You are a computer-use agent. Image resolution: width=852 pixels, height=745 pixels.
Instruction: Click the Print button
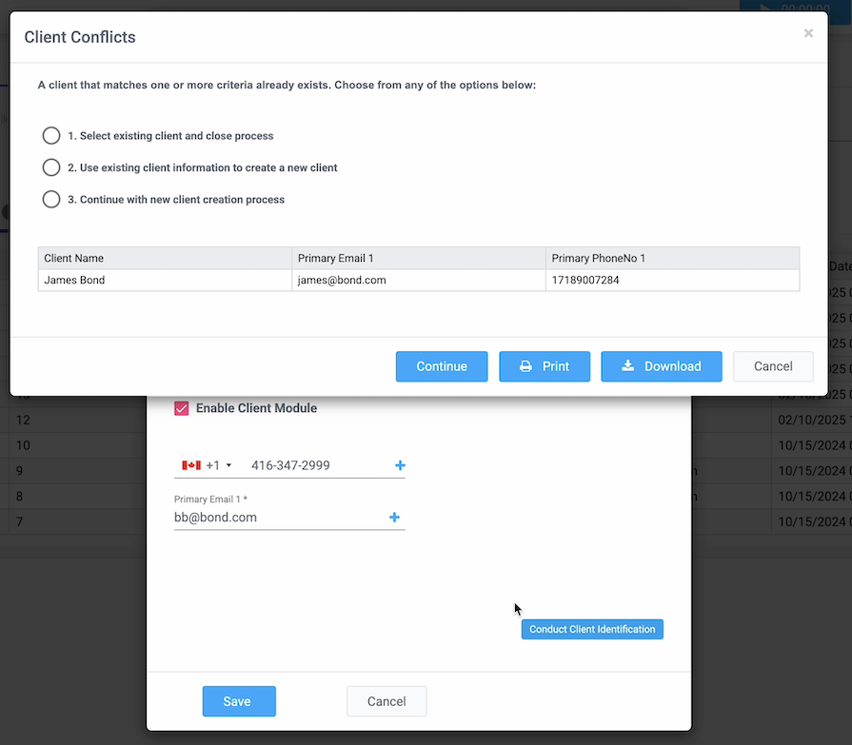pos(545,366)
